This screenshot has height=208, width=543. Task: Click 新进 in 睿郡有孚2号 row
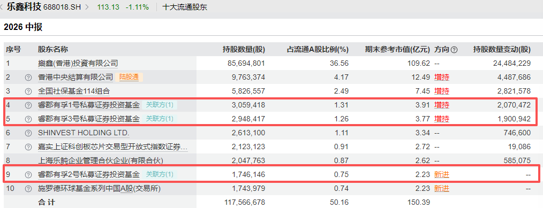pyautogui.click(x=442, y=175)
